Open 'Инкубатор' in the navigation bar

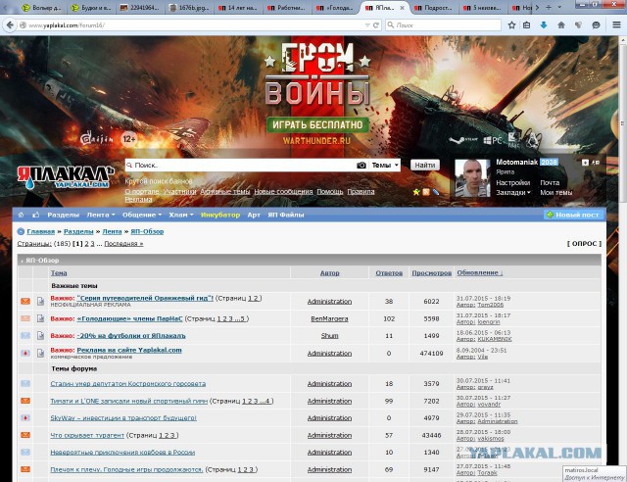point(220,215)
